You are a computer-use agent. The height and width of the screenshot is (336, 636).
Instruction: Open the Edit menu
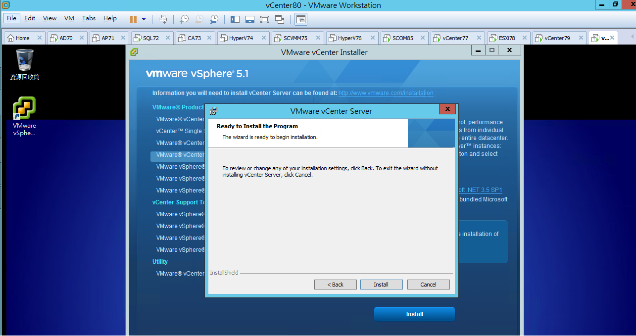(30, 18)
